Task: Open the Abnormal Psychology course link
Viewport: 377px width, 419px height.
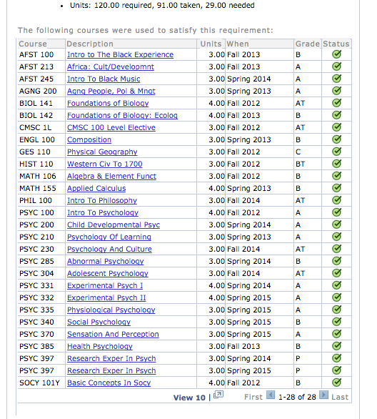Action: (106, 262)
